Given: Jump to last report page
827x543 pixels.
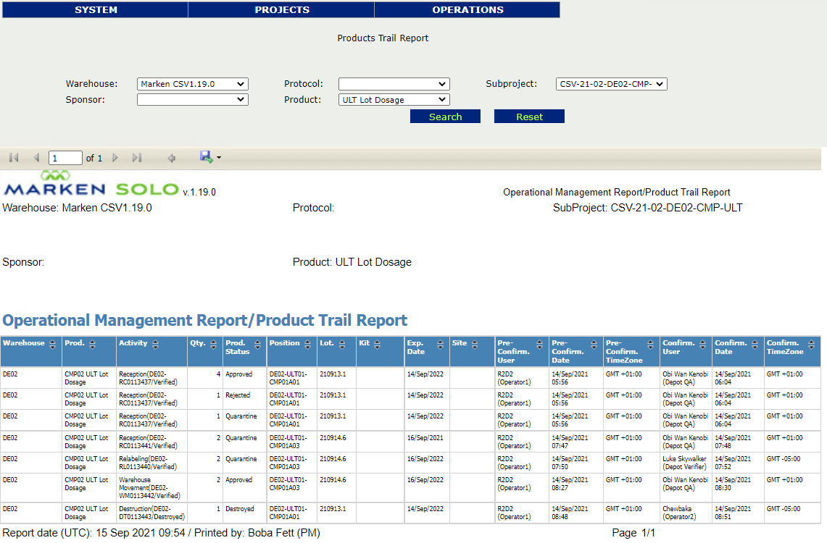Looking at the screenshot, I should (137, 158).
